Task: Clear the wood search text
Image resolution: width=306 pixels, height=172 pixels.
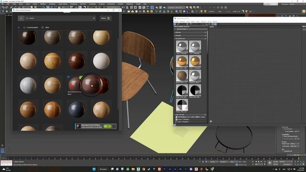Action: (x=94, y=18)
